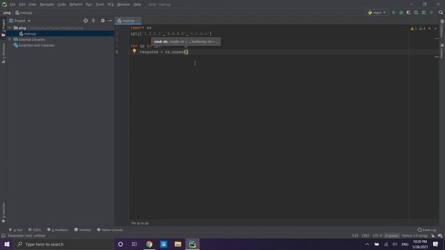The width and height of the screenshot is (445, 250).
Task: Open Task View from the taskbar
Action: [134, 244]
